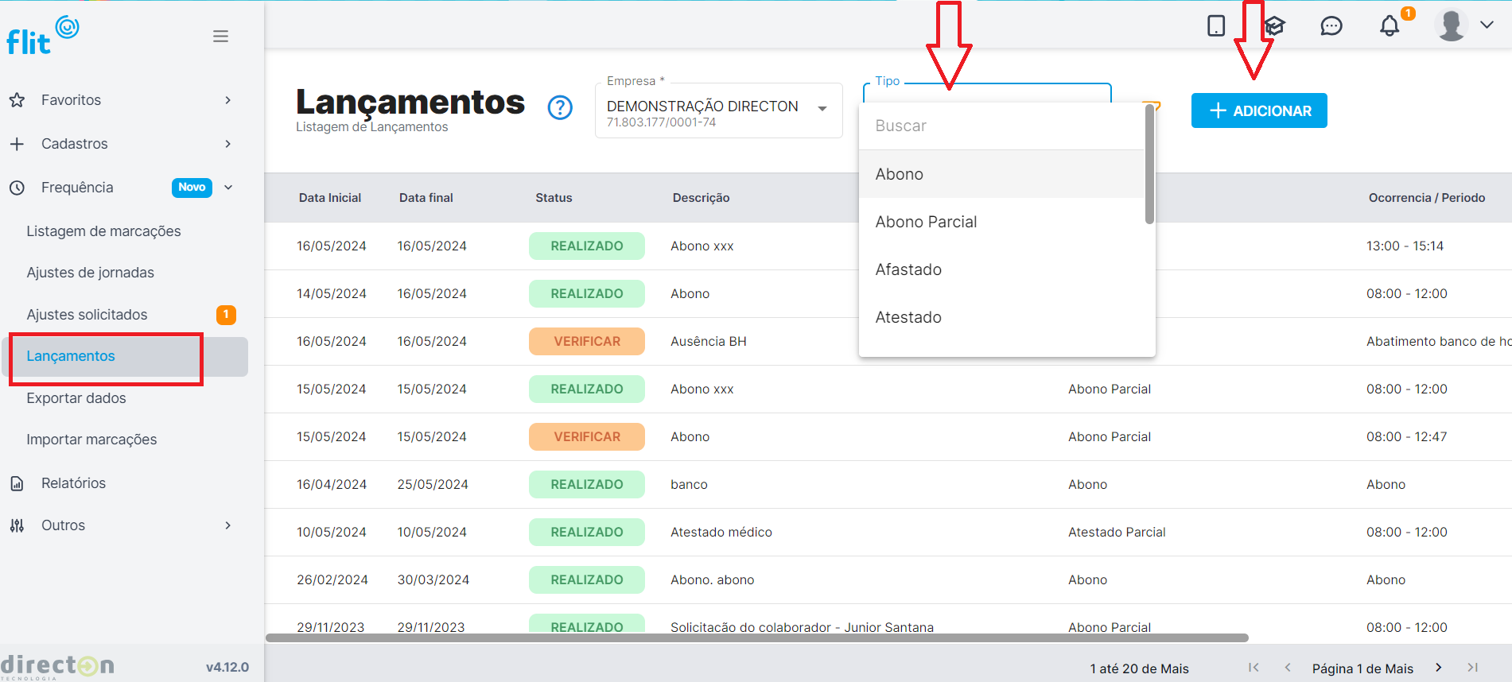
Task: Open Lançamentos menu item
Action: (126, 356)
